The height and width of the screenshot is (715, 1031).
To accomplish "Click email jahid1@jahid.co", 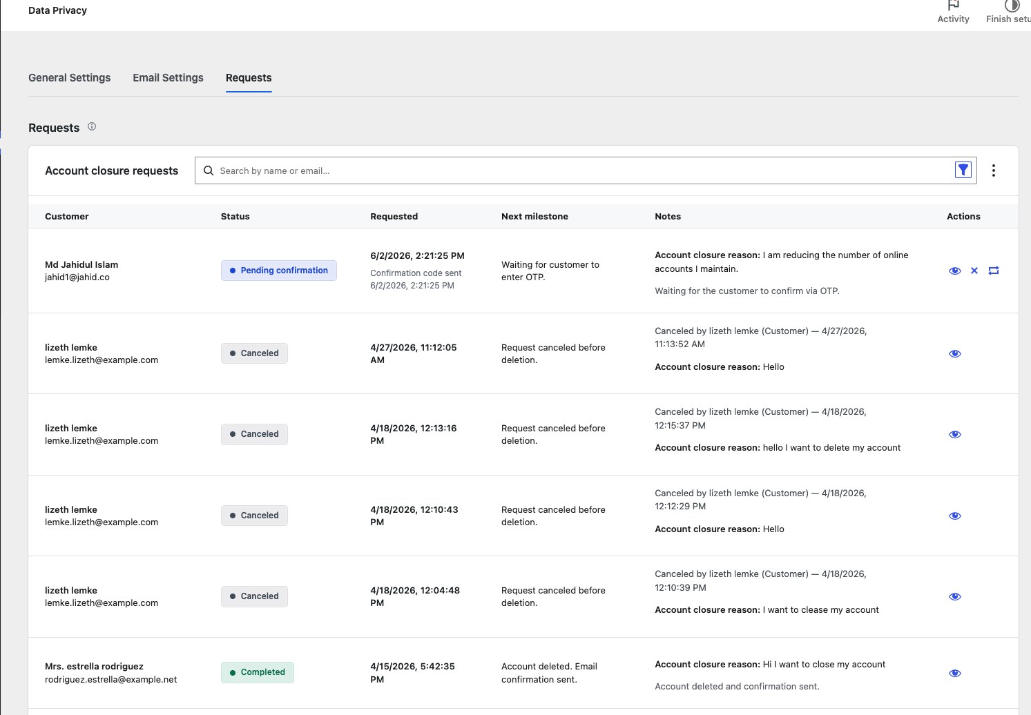I will (77, 277).
